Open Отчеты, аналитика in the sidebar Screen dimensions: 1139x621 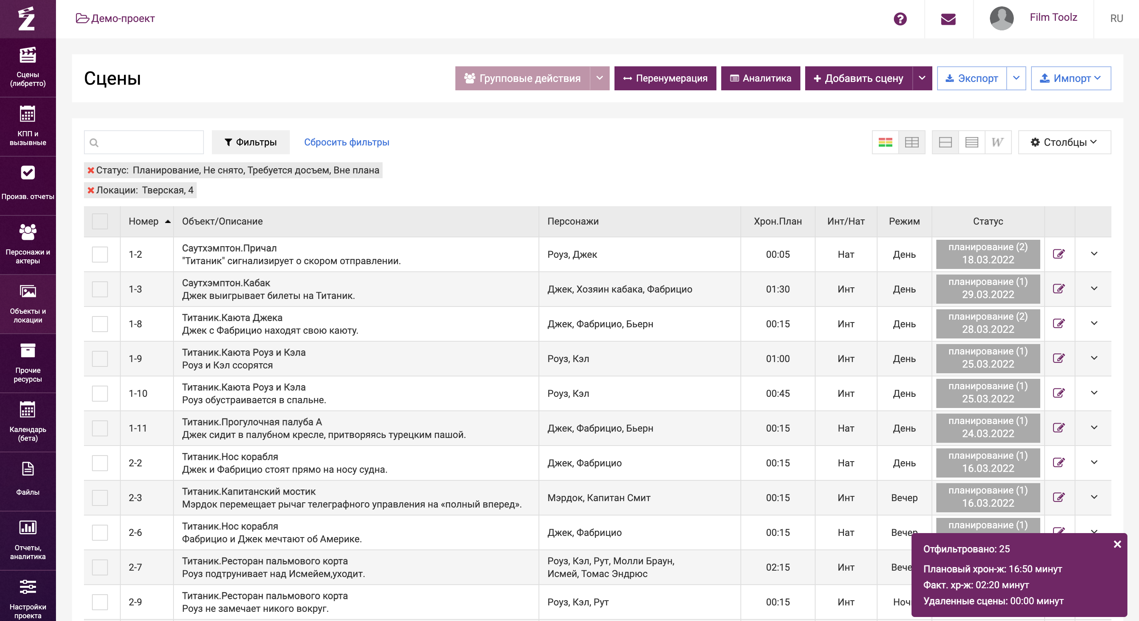[x=28, y=540]
